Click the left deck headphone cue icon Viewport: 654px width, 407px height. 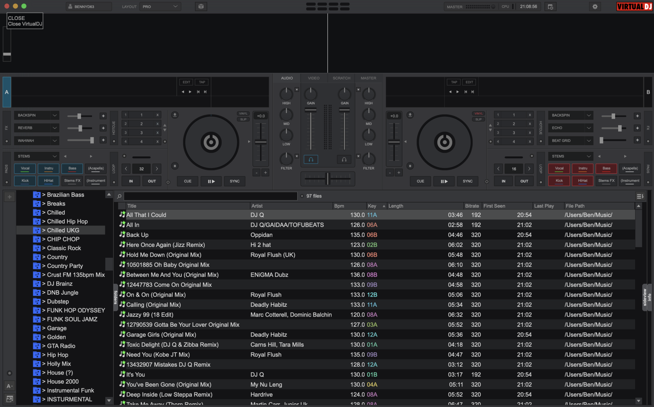(311, 159)
